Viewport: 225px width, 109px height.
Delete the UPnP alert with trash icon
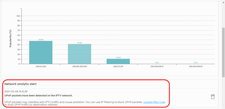coord(213,96)
